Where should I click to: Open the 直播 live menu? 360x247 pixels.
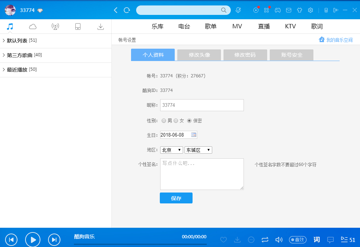[264, 27]
